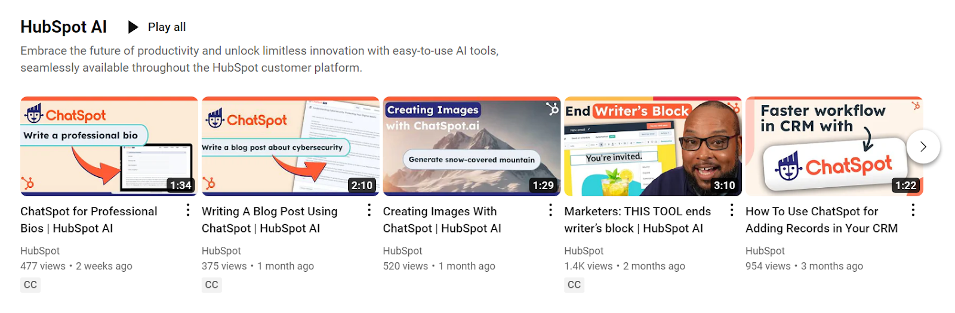
Task: Click the playlist description starting 'Embrace the future'
Action: tap(260, 59)
